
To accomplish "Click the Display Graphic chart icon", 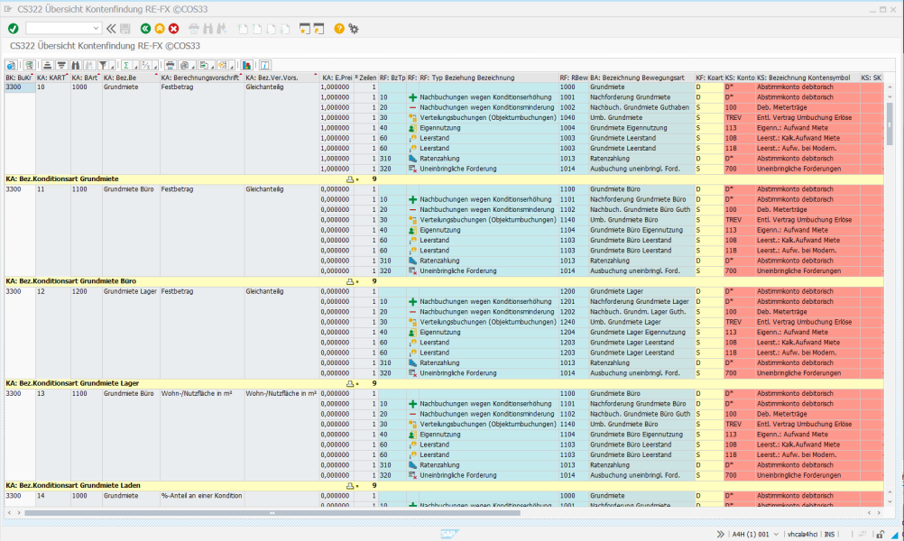I will coord(247,65).
